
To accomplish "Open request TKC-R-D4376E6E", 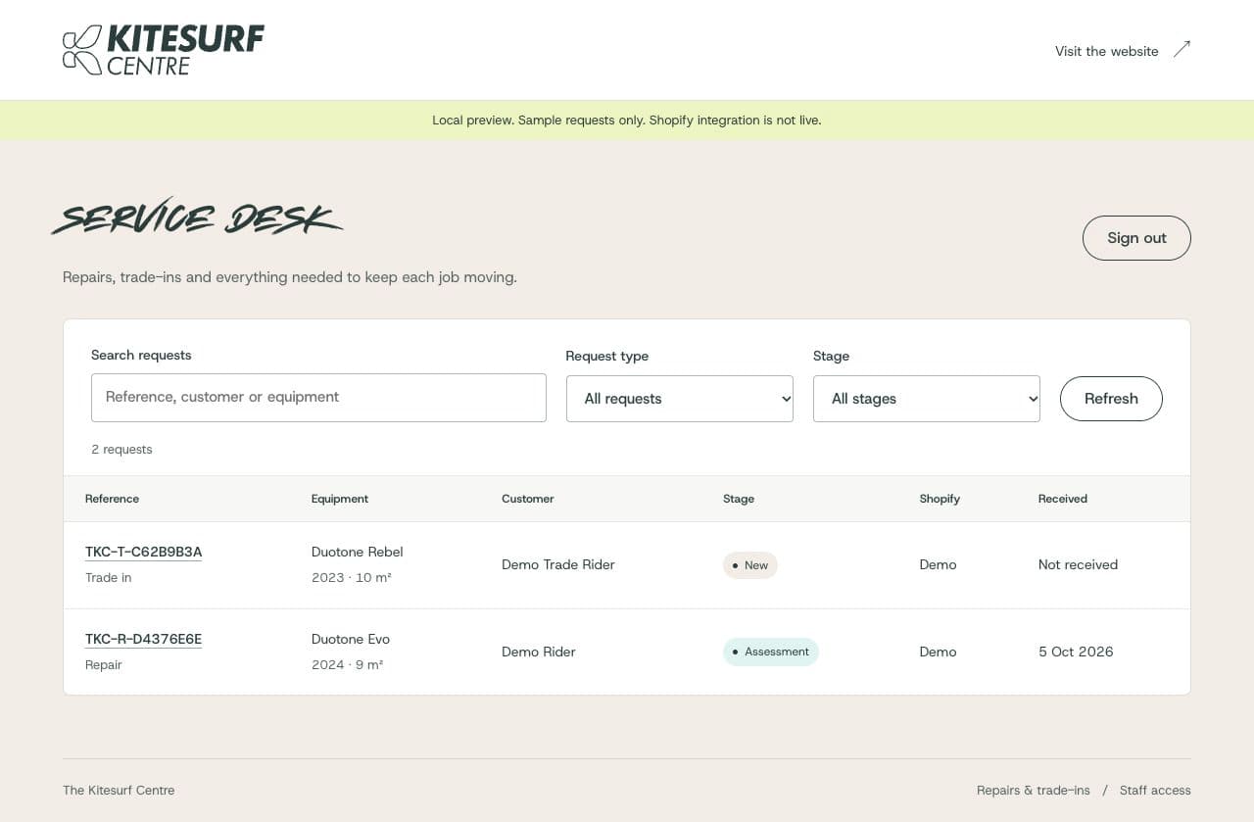I will 143,639.
